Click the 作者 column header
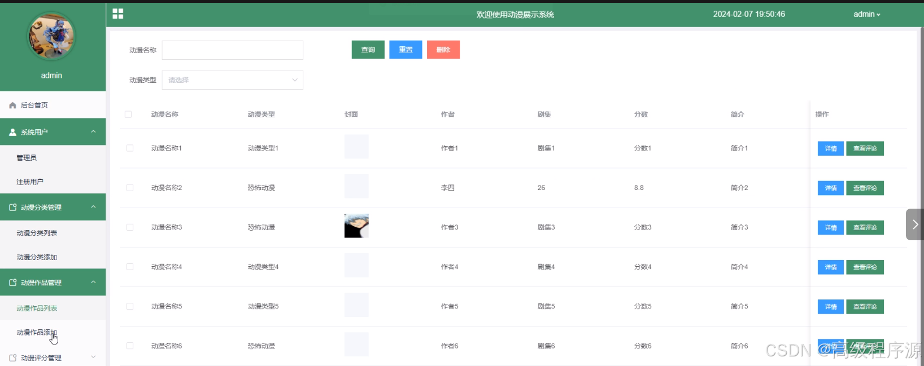Screen dimensions: 924x366 (448, 114)
